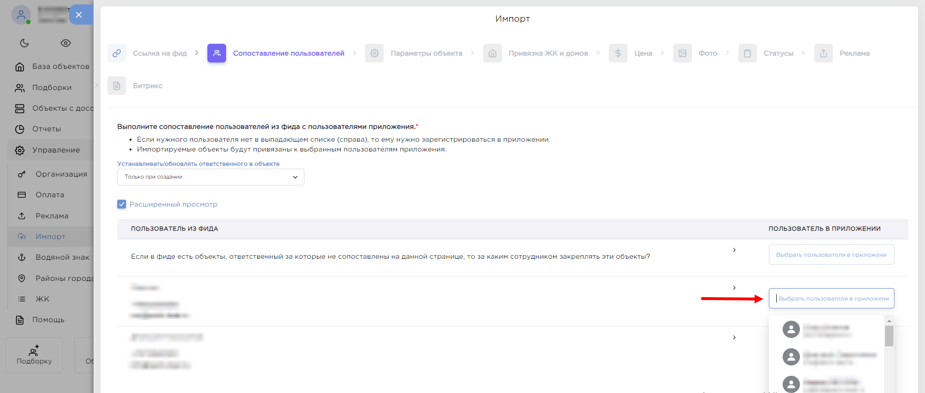Screen dimensions: 925x393
Task: Go to 'Районы города' menu item
Action: [64, 278]
